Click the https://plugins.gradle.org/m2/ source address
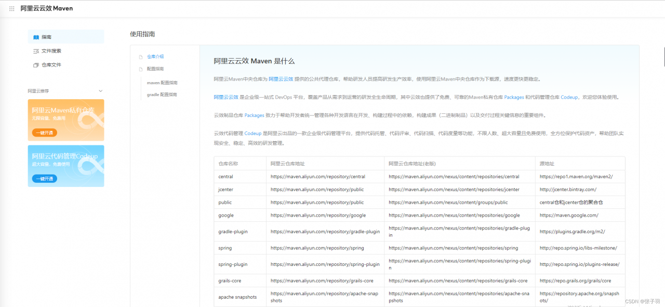665x307 pixels. point(573,232)
